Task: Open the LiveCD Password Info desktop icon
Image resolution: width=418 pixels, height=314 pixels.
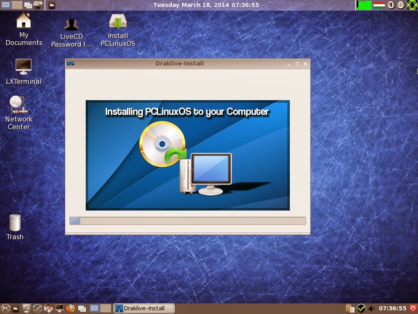Action: click(x=71, y=33)
